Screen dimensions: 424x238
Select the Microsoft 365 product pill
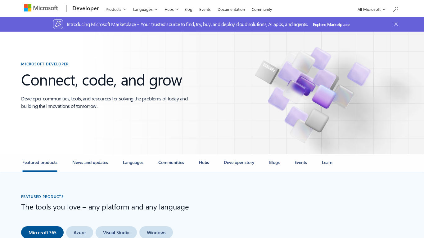point(42,232)
